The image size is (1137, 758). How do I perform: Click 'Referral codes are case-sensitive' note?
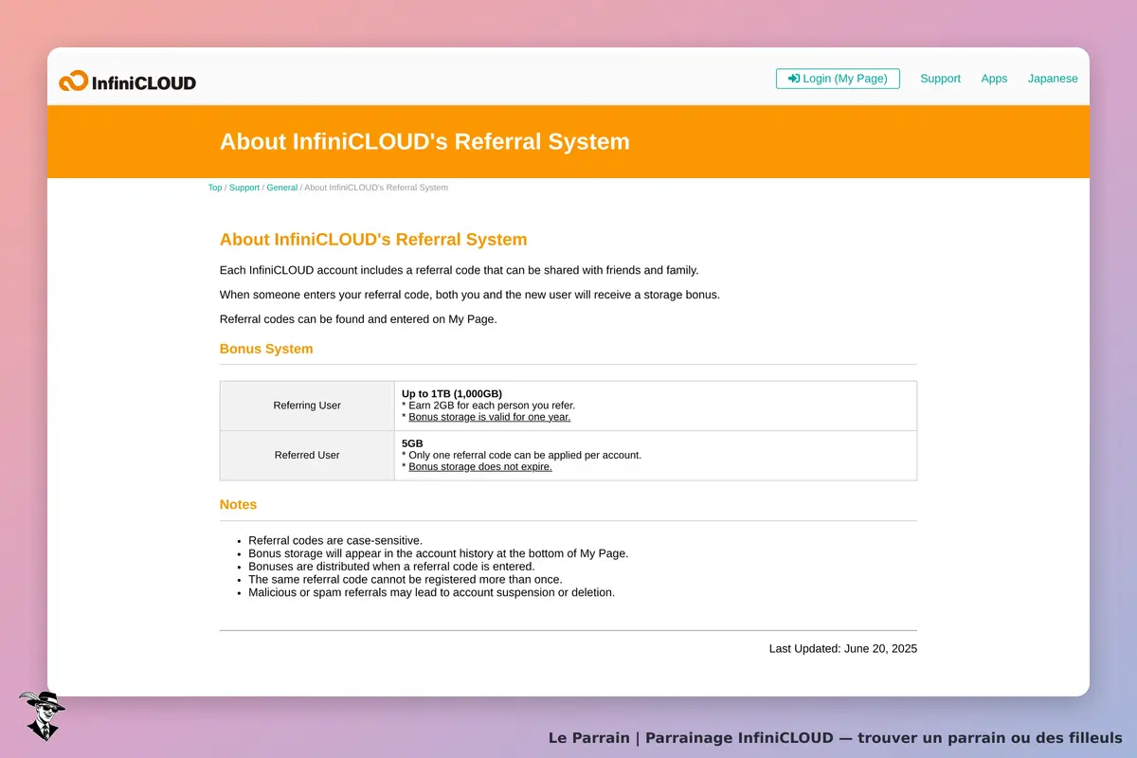click(335, 541)
